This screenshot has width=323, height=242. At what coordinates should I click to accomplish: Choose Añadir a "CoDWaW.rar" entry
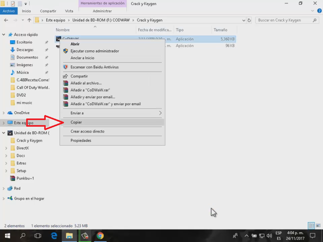(113, 90)
